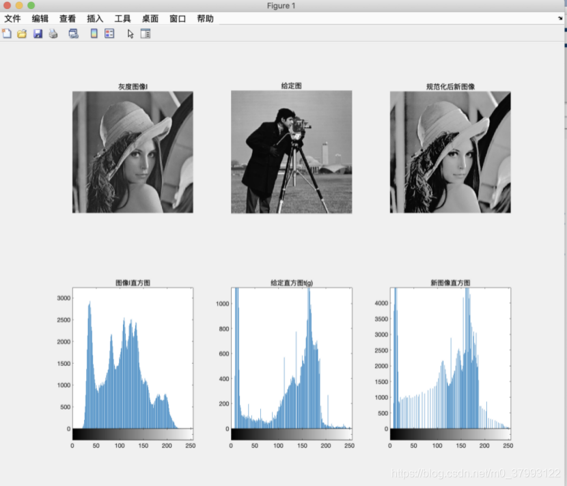Maximize Figure 1 with the green button
Screen dimensions: 567x486
coord(31,5)
